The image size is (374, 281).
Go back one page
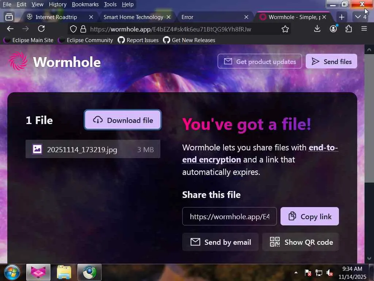pyautogui.click(x=10, y=29)
